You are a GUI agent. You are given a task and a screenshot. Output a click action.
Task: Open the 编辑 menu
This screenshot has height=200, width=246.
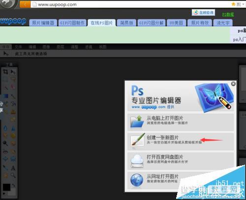[32, 47]
